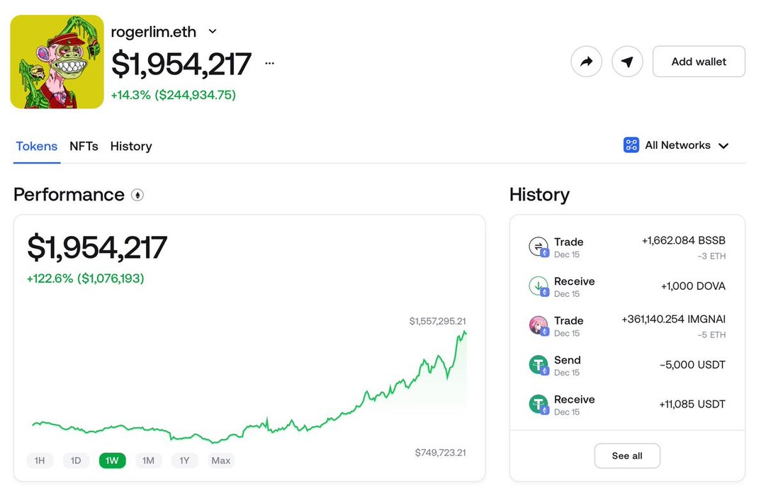The width and height of the screenshot is (766, 496).
Task: Select the 1D time range
Action: 76,461
